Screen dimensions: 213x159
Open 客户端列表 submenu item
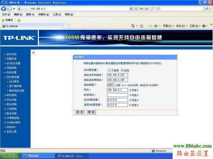pyautogui.click(x=15, y=86)
